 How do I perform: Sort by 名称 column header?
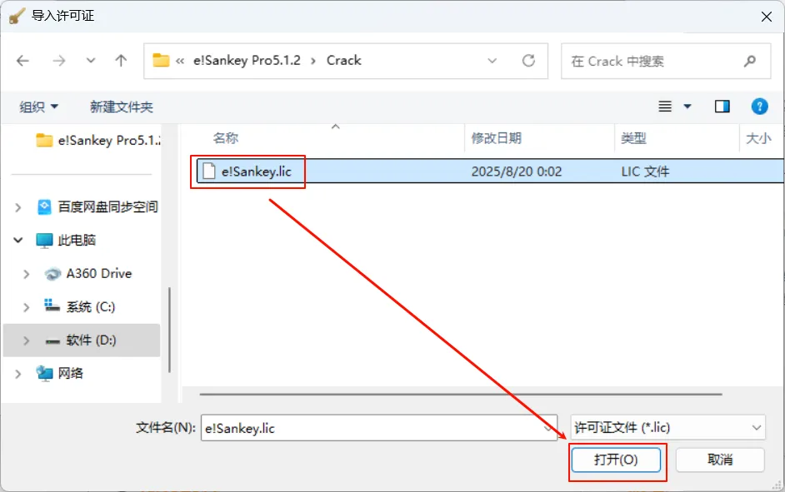click(226, 138)
